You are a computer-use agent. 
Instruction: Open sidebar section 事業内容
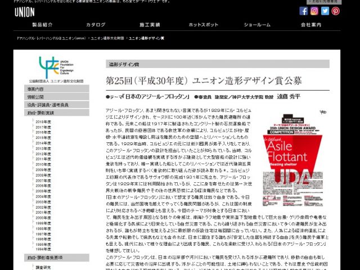point(57,89)
